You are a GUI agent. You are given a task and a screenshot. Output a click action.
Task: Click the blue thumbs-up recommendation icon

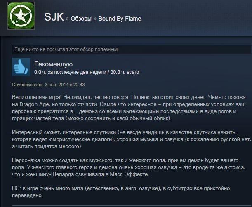[21, 67]
